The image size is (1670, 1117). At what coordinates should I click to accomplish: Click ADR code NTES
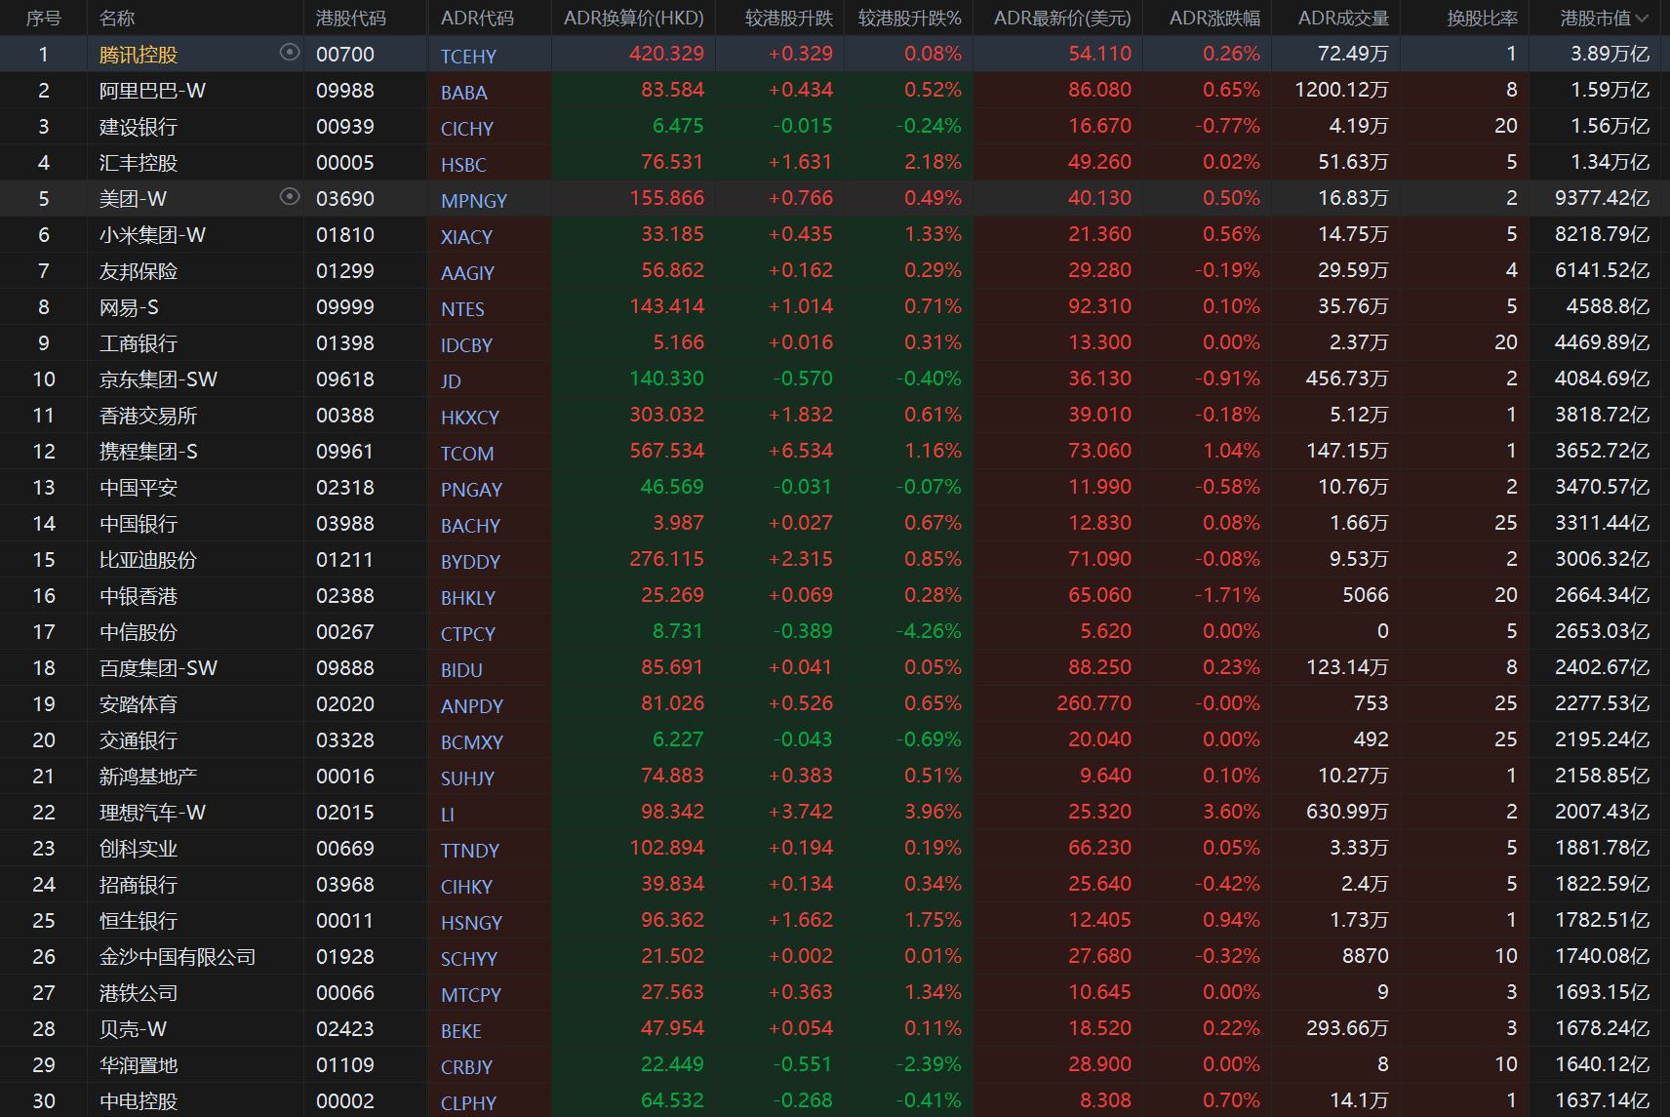462,309
